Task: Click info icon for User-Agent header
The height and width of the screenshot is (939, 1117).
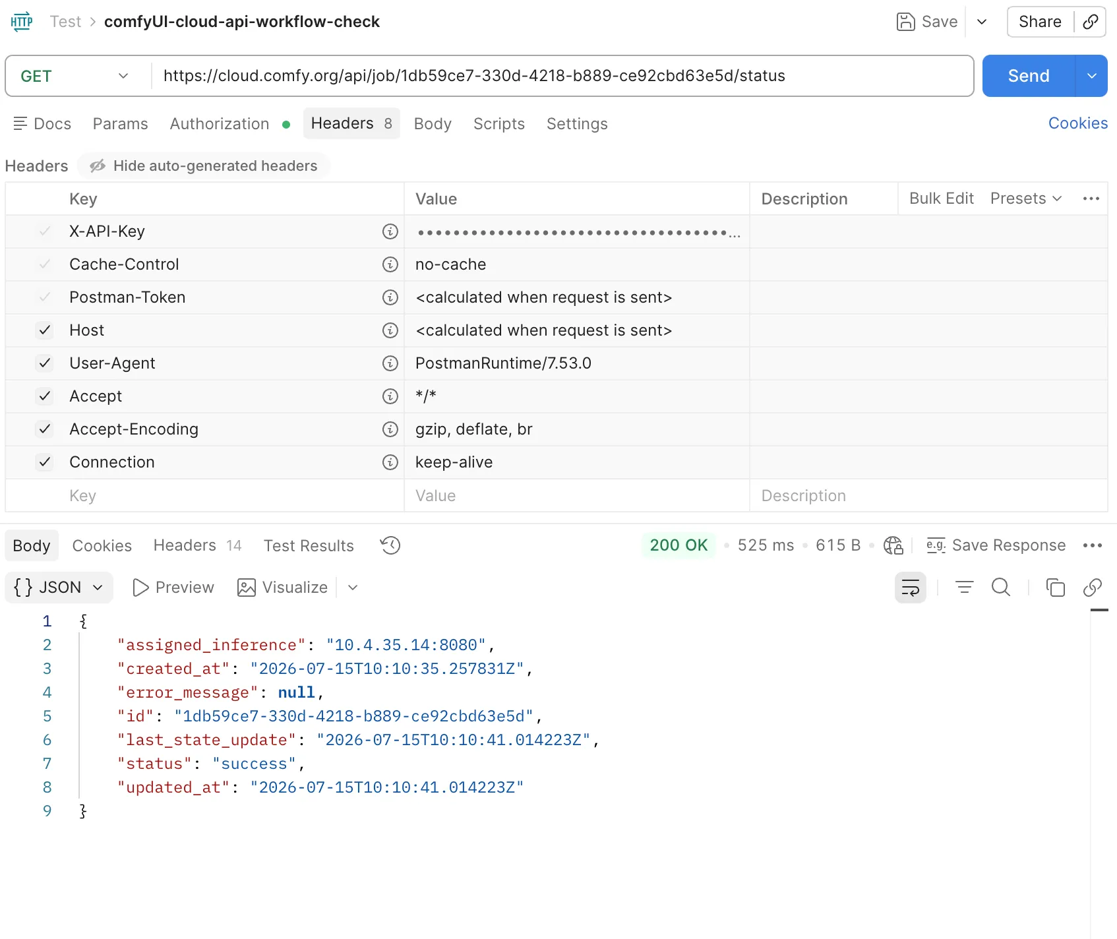Action: tap(390, 363)
